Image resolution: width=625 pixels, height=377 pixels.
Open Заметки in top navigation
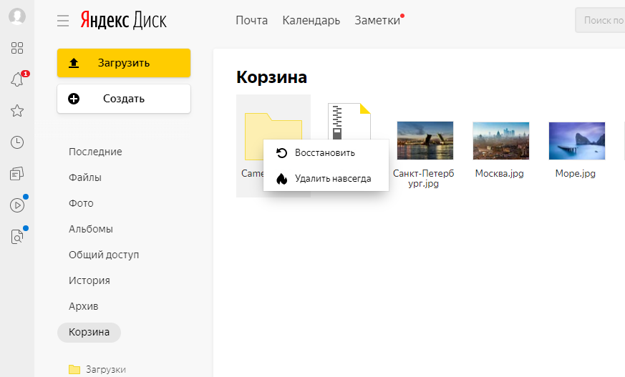point(377,20)
